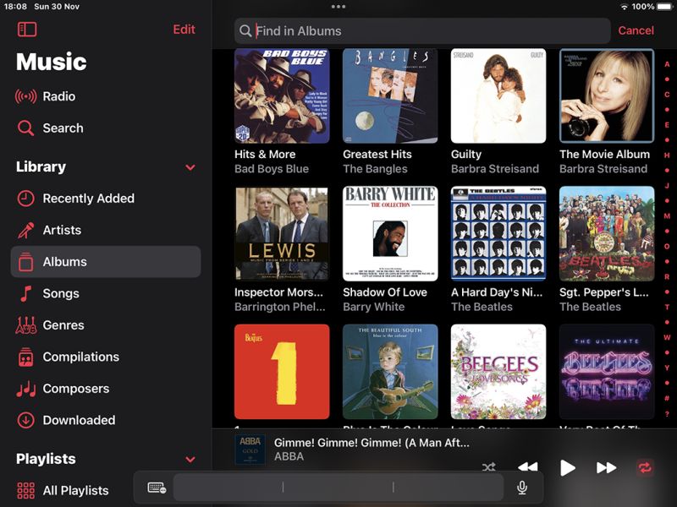The height and width of the screenshot is (507, 677).
Task: Toggle shuffle in the mini player
Action: point(489,467)
